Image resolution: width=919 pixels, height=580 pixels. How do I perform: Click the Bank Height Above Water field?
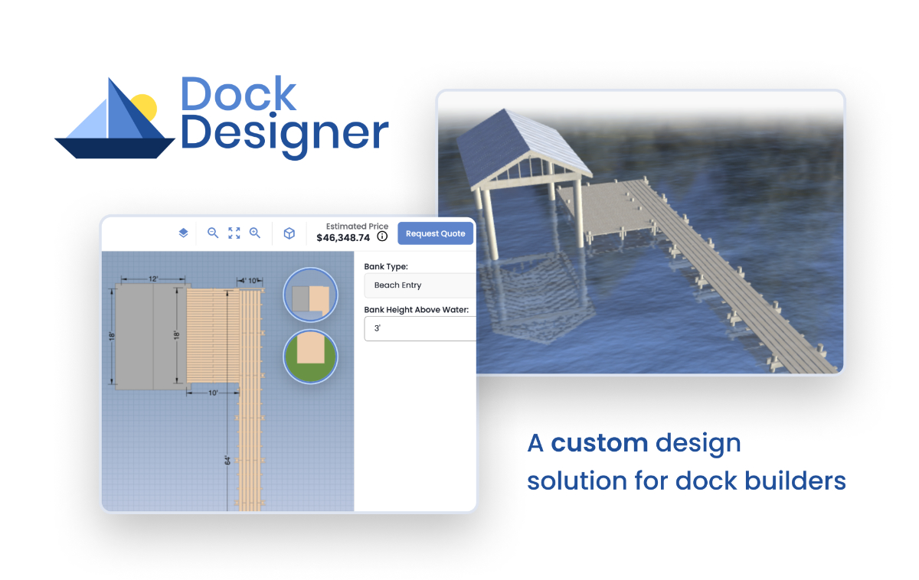tap(420, 329)
